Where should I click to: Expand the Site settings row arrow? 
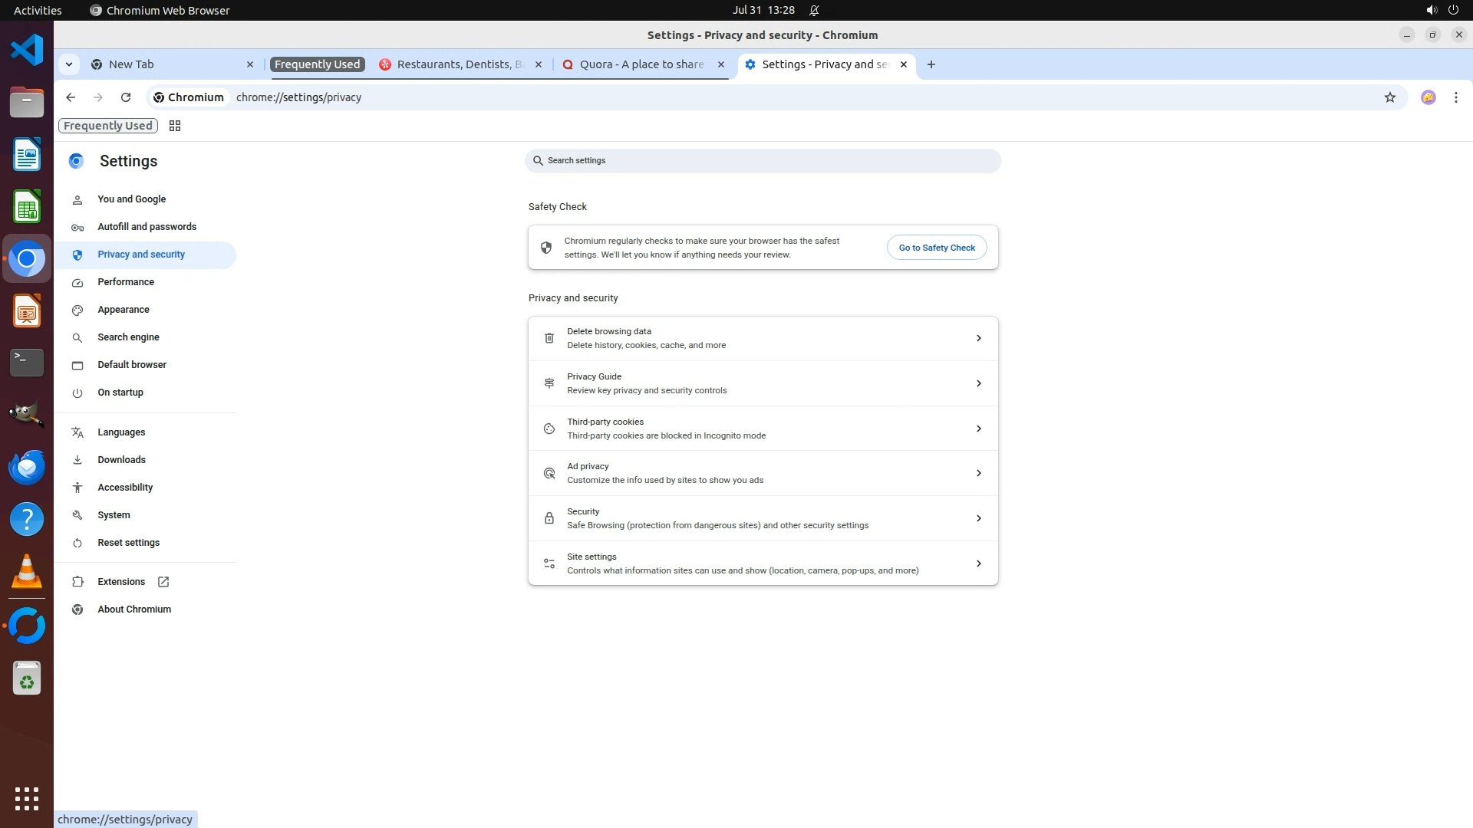click(978, 563)
